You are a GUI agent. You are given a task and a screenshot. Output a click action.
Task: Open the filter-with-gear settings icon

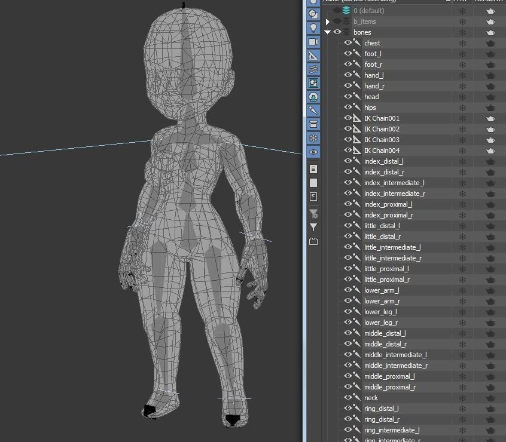tap(313, 213)
